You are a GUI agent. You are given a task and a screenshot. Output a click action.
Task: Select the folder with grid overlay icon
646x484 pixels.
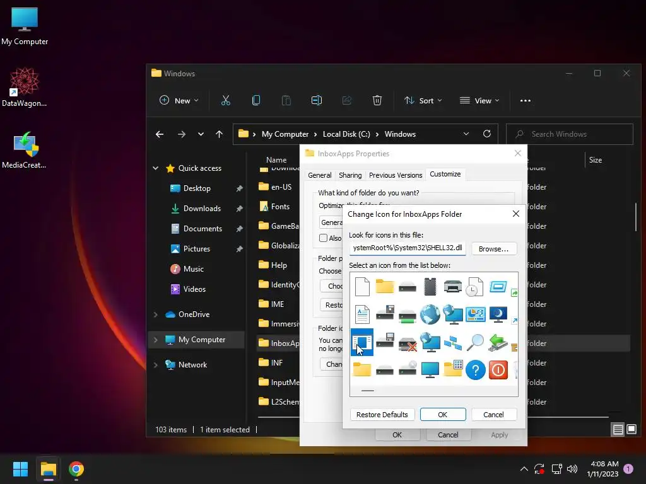[x=453, y=369]
